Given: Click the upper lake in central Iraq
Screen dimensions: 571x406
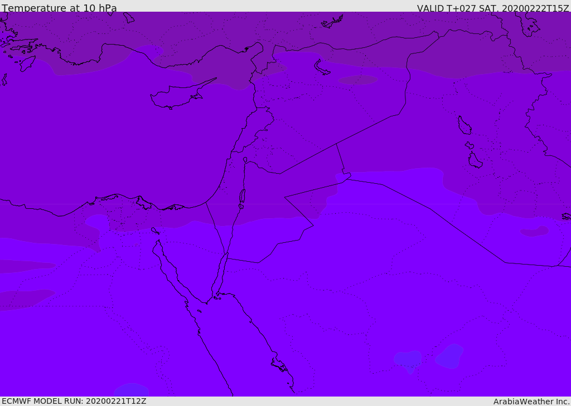Looking at the screenshot, I should [x=464, y=125].
